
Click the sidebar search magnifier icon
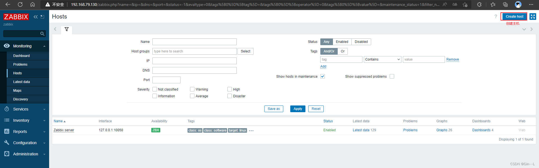tap(42, 34)
